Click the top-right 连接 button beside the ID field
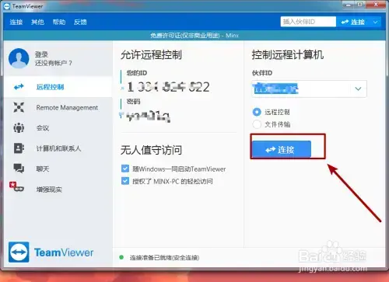Viewport: 389px width, 282px height. [x=353, y=22]
